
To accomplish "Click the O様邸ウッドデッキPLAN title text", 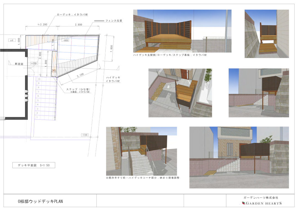I will click(x=40, y=201).
